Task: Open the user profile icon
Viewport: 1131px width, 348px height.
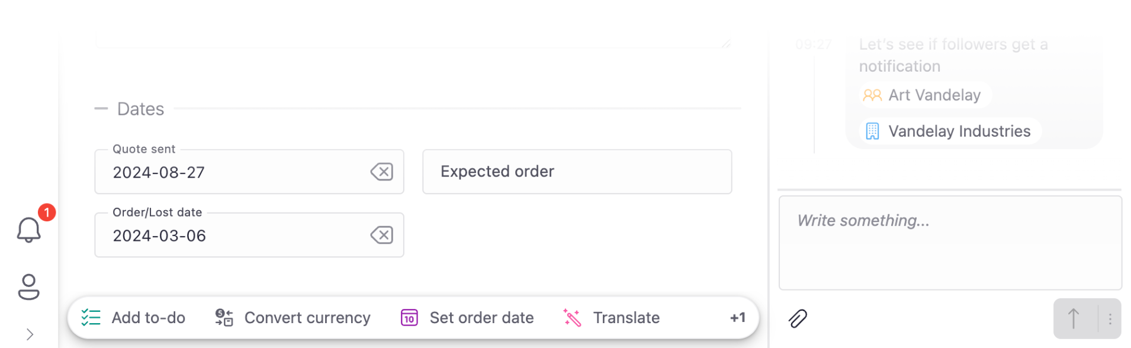Action: (x=28, y=287)
